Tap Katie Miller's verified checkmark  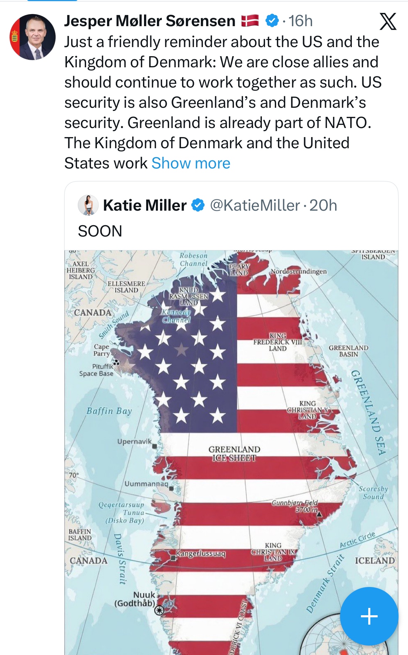tap(198, 205)
